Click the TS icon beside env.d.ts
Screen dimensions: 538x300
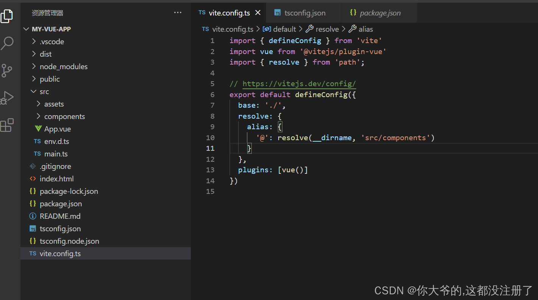[37, 141]
